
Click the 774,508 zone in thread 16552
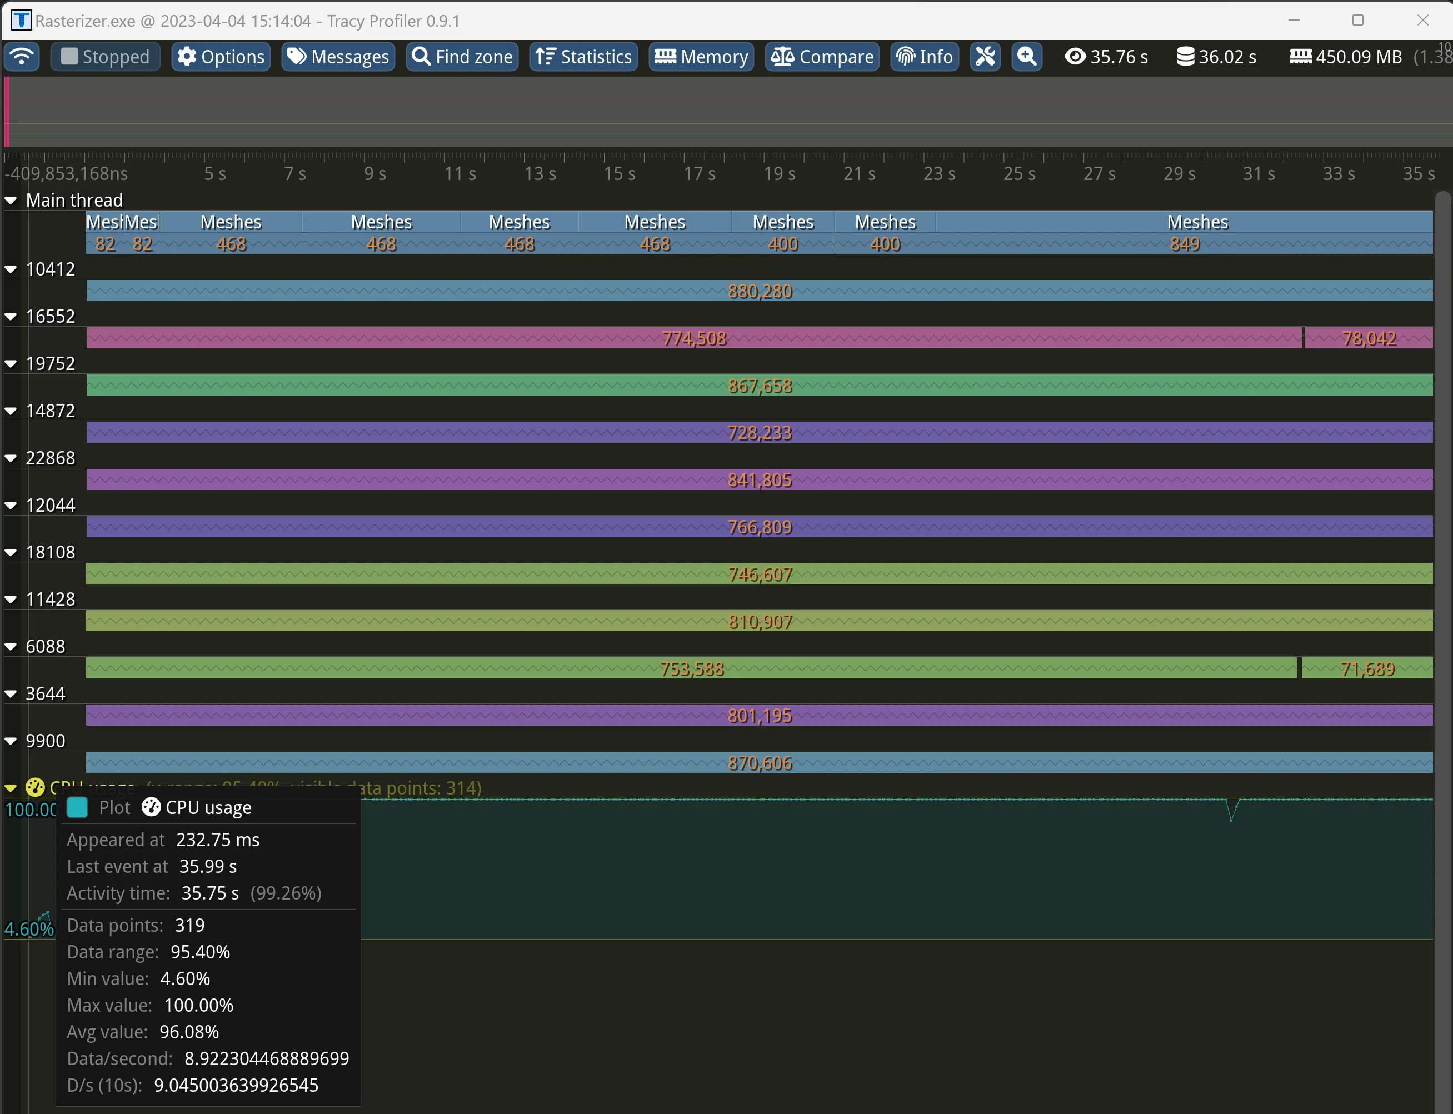coord(693,338)
